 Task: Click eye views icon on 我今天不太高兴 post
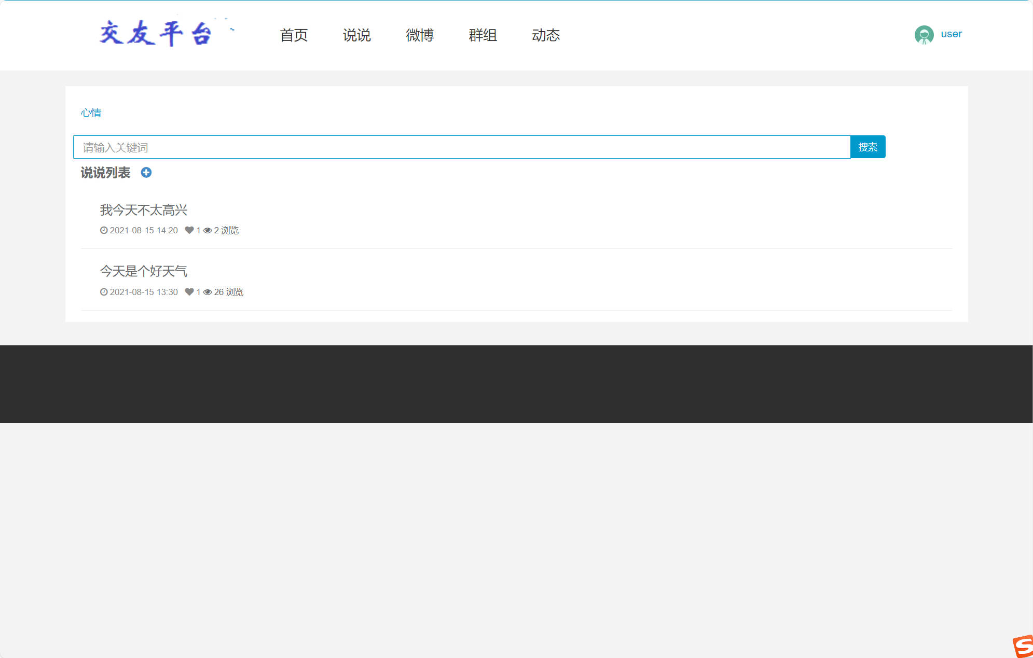coord(208,230)
